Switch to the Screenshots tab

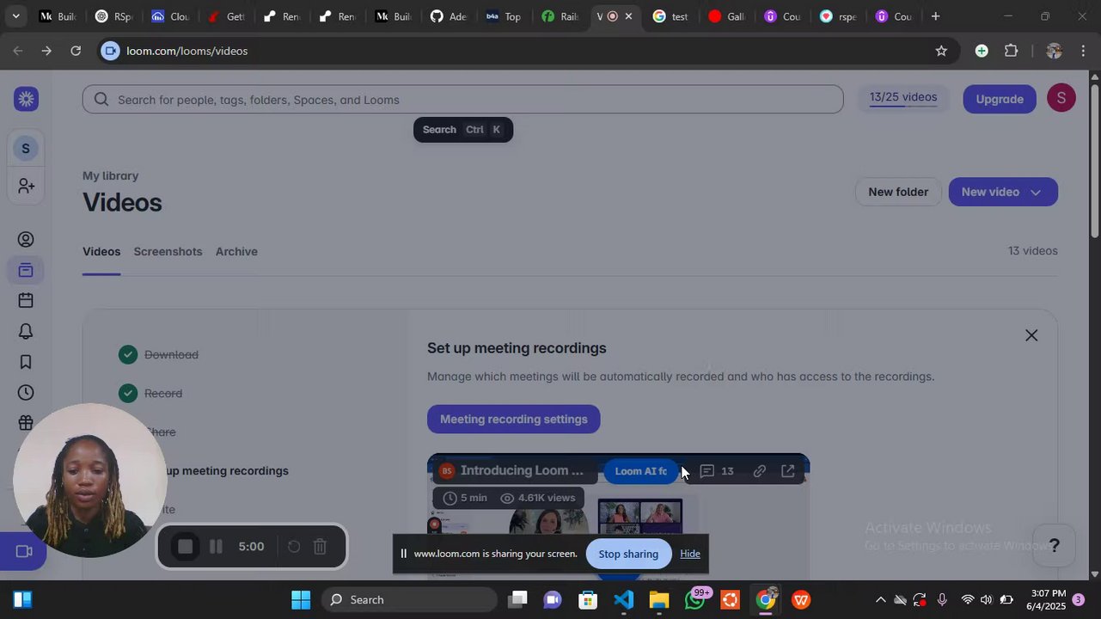point(168,252)
